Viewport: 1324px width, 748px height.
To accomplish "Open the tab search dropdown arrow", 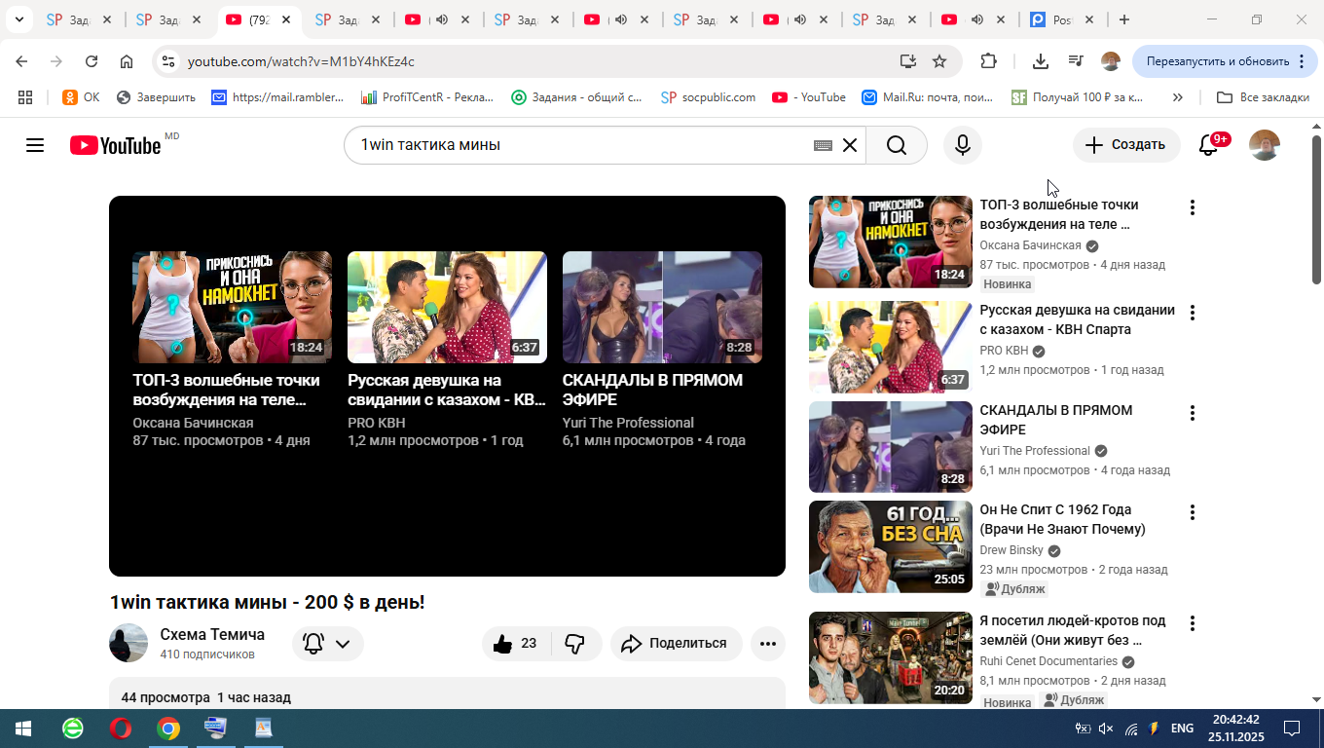I will coord(18,19).
